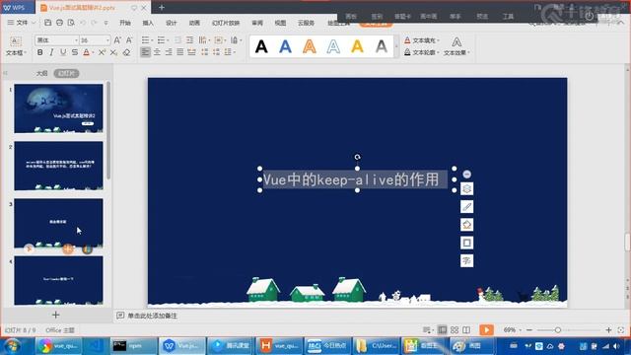Switch to the 开始 Home tab
The image size is (631, 355).
(125, 23)
